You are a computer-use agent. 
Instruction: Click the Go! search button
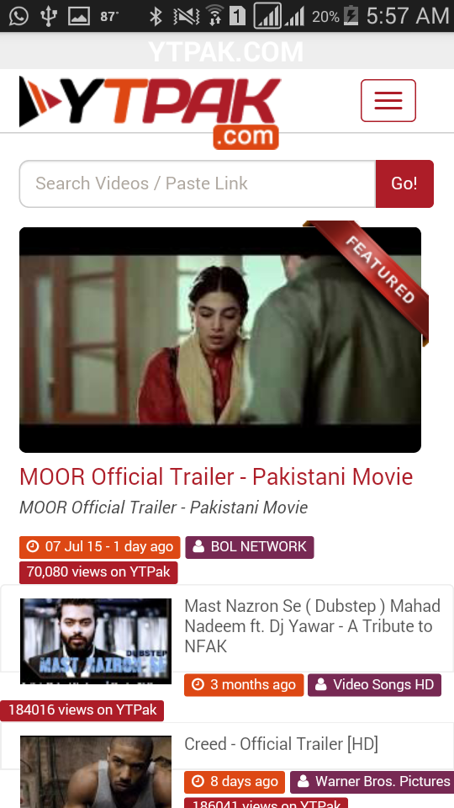[x=404, y=184]
